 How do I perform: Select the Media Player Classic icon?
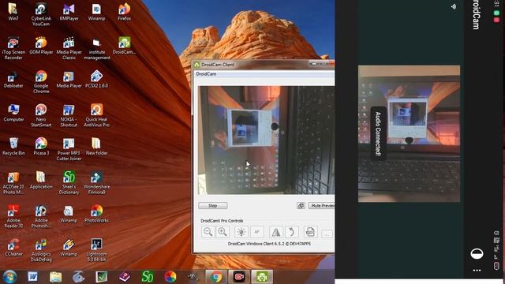tap(69, 48)
